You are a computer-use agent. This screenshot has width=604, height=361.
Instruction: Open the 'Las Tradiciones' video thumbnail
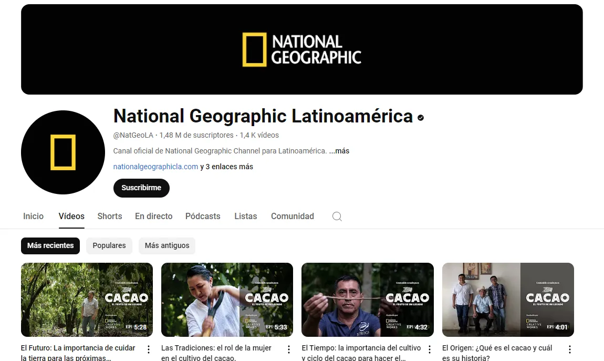click(227, 300)
